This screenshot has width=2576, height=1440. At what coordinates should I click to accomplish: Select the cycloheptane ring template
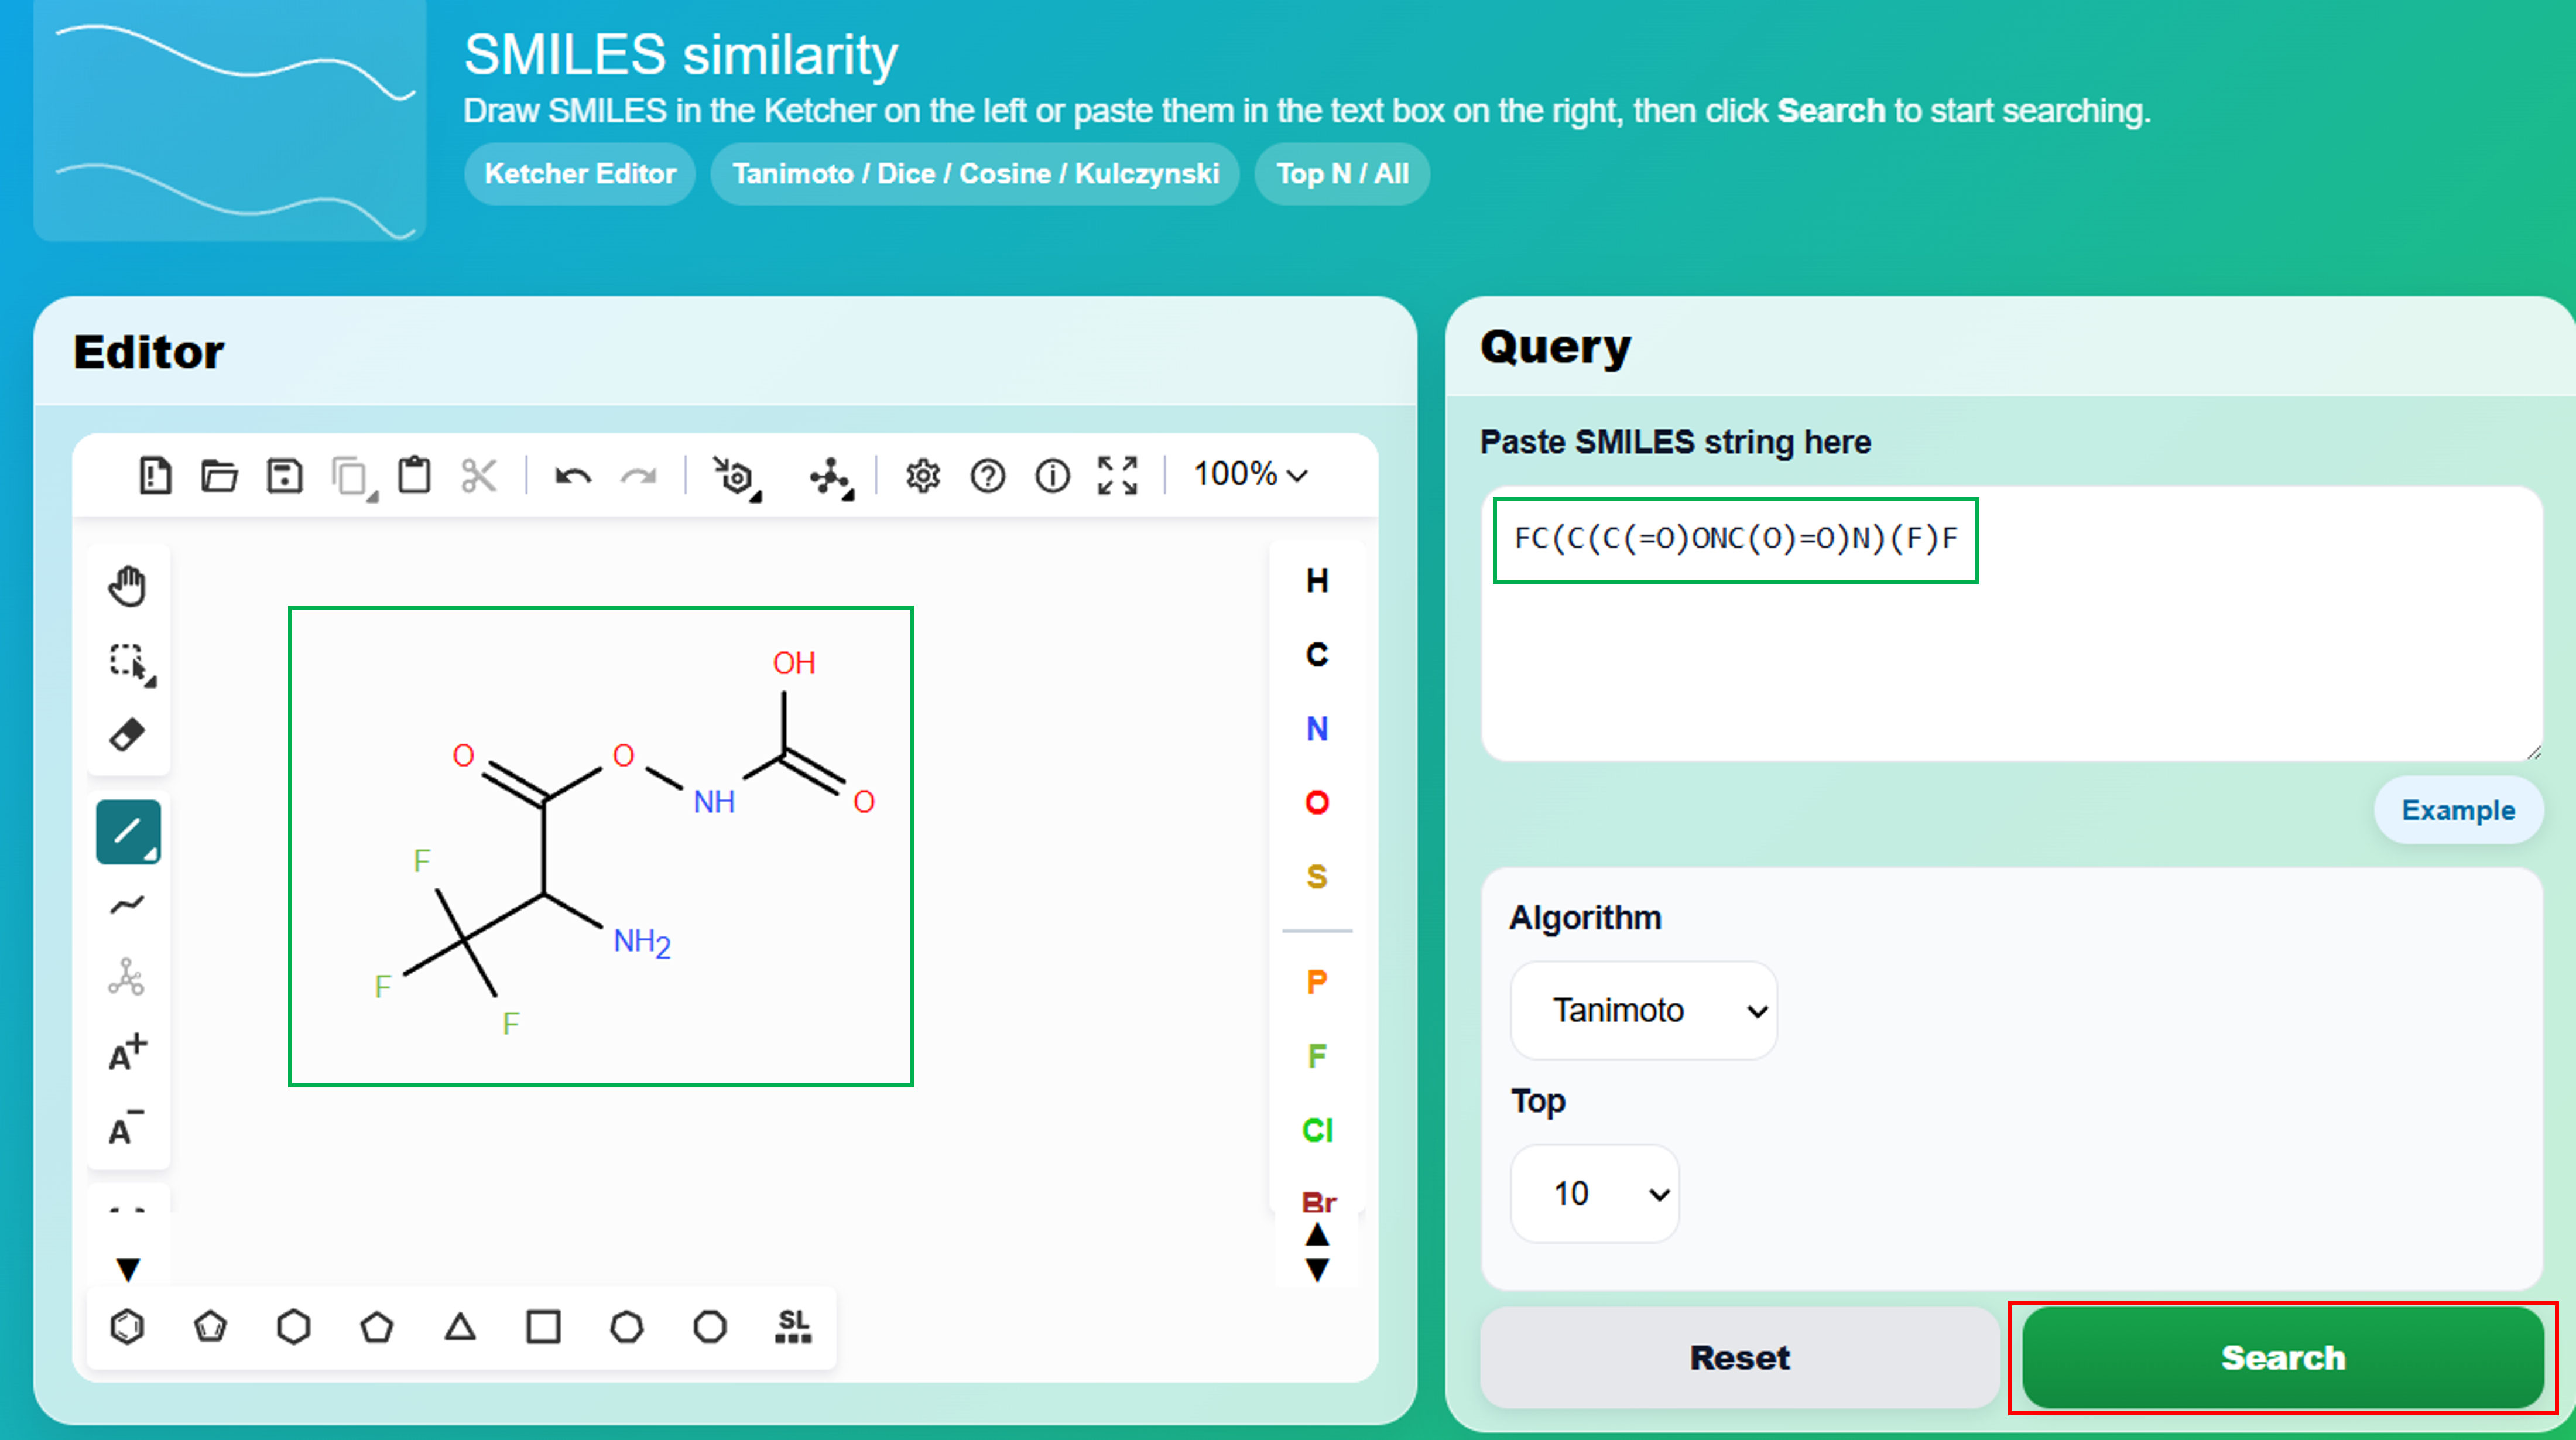(x=627, y=1328)
